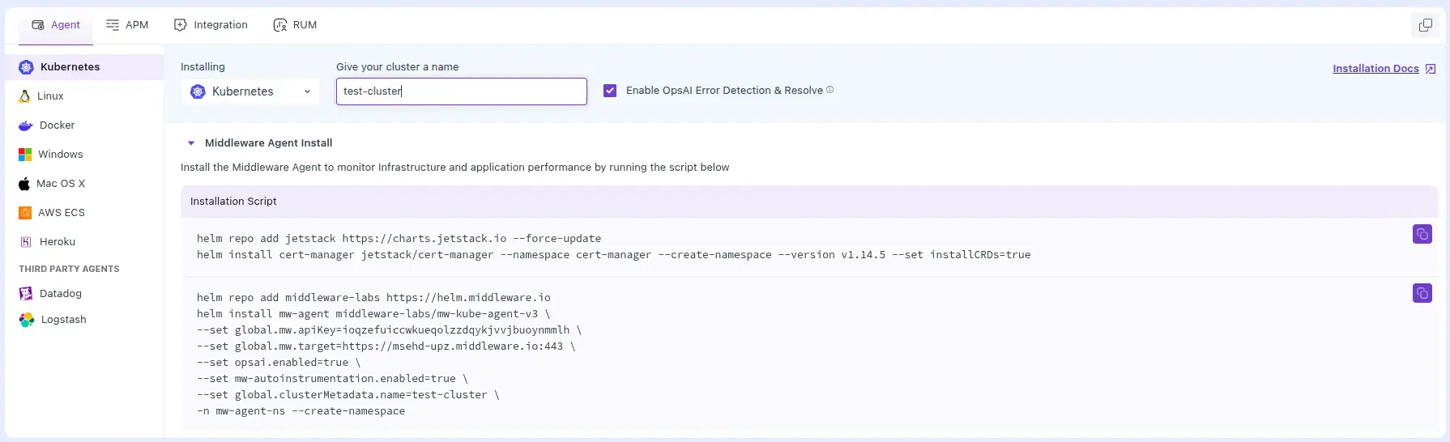The height and width of the screenshot is (442, 1450).
Task: Click the Windows logo icon
Action: coord(25,155)
